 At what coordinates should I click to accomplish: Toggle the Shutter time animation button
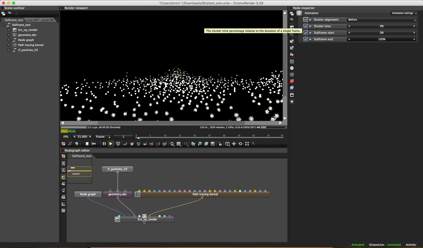click(x=305, y=26)
